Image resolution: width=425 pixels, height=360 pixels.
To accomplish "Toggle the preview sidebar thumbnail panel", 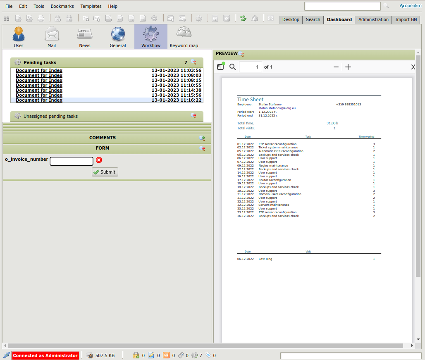I will point(220,67).
